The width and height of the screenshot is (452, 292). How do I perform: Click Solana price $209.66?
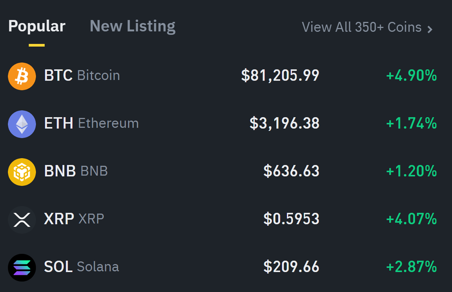coord(291,267)
